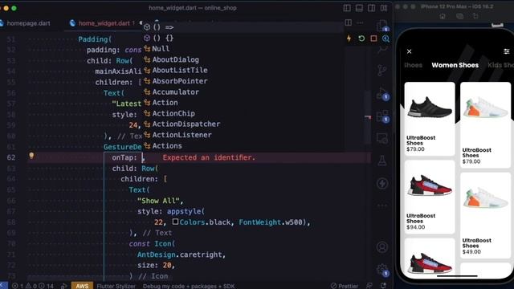Open the Extensions view

tap(382, 116)
